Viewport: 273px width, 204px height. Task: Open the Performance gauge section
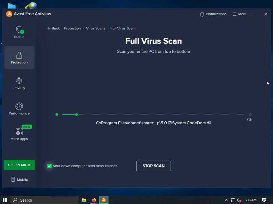point(19,109)
